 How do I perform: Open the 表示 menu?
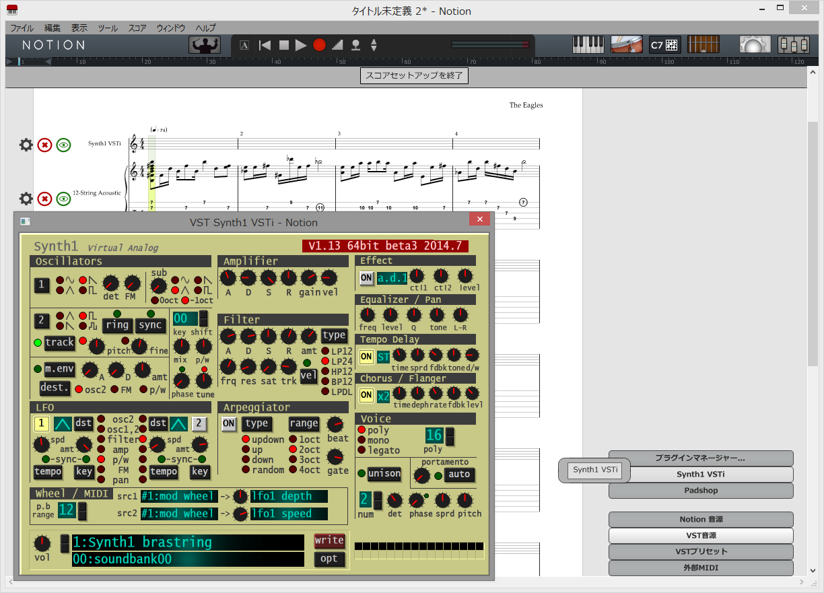79,28
